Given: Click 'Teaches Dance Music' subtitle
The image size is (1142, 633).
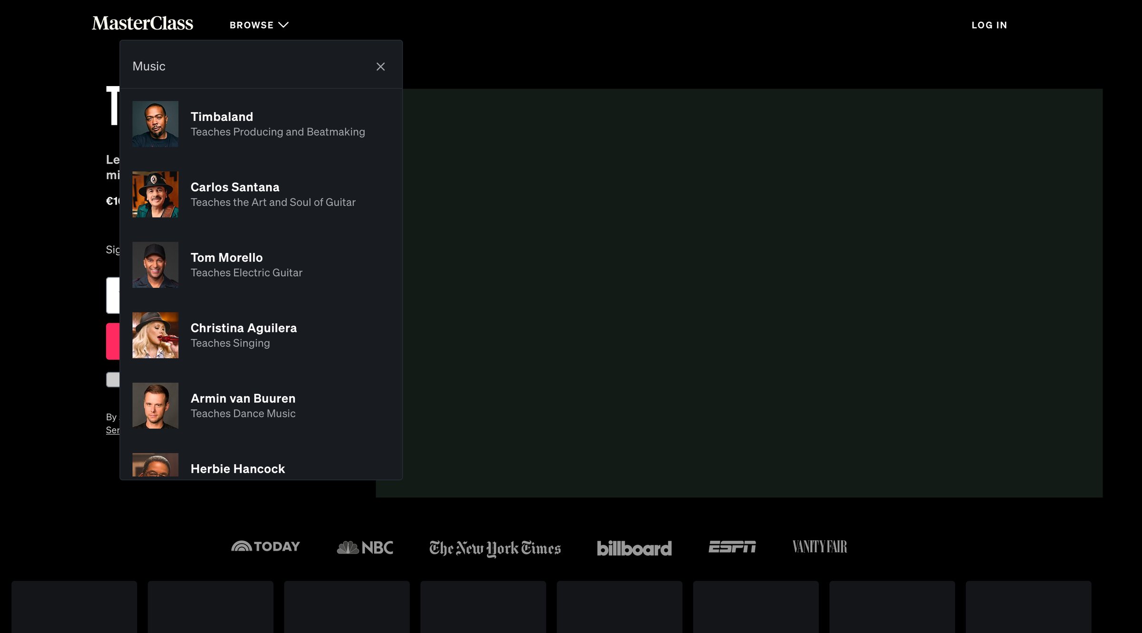Looking at the screenshot, I should click(x=243, y=413).
